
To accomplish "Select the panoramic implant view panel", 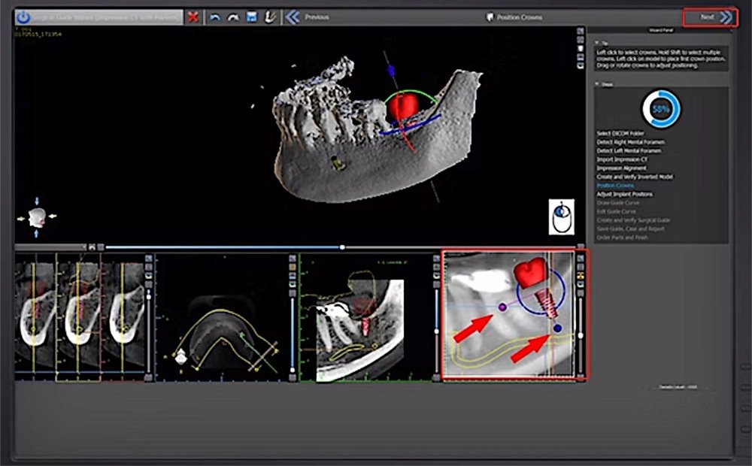I will click(366, 317).
